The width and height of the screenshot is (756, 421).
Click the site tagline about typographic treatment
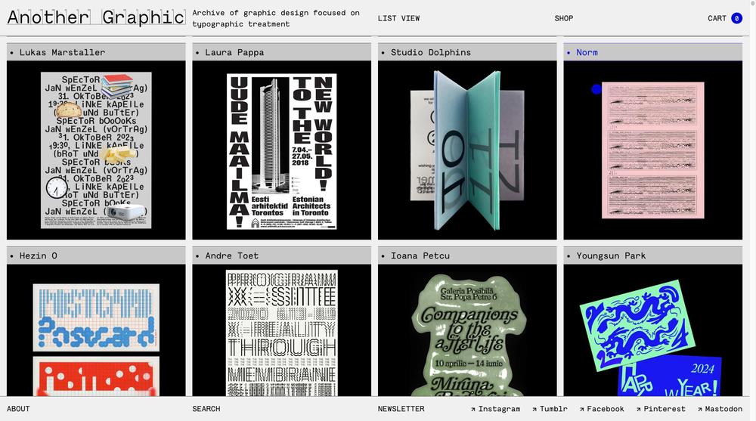(x=276, y=18)
